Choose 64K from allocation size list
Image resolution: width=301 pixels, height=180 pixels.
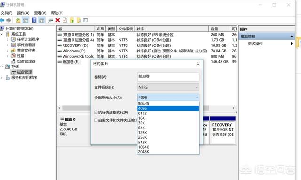(x=168, y=127)
